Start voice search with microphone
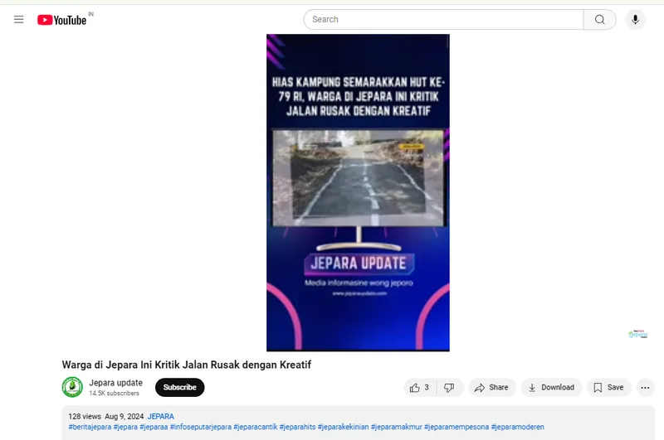 pos(635,19)
